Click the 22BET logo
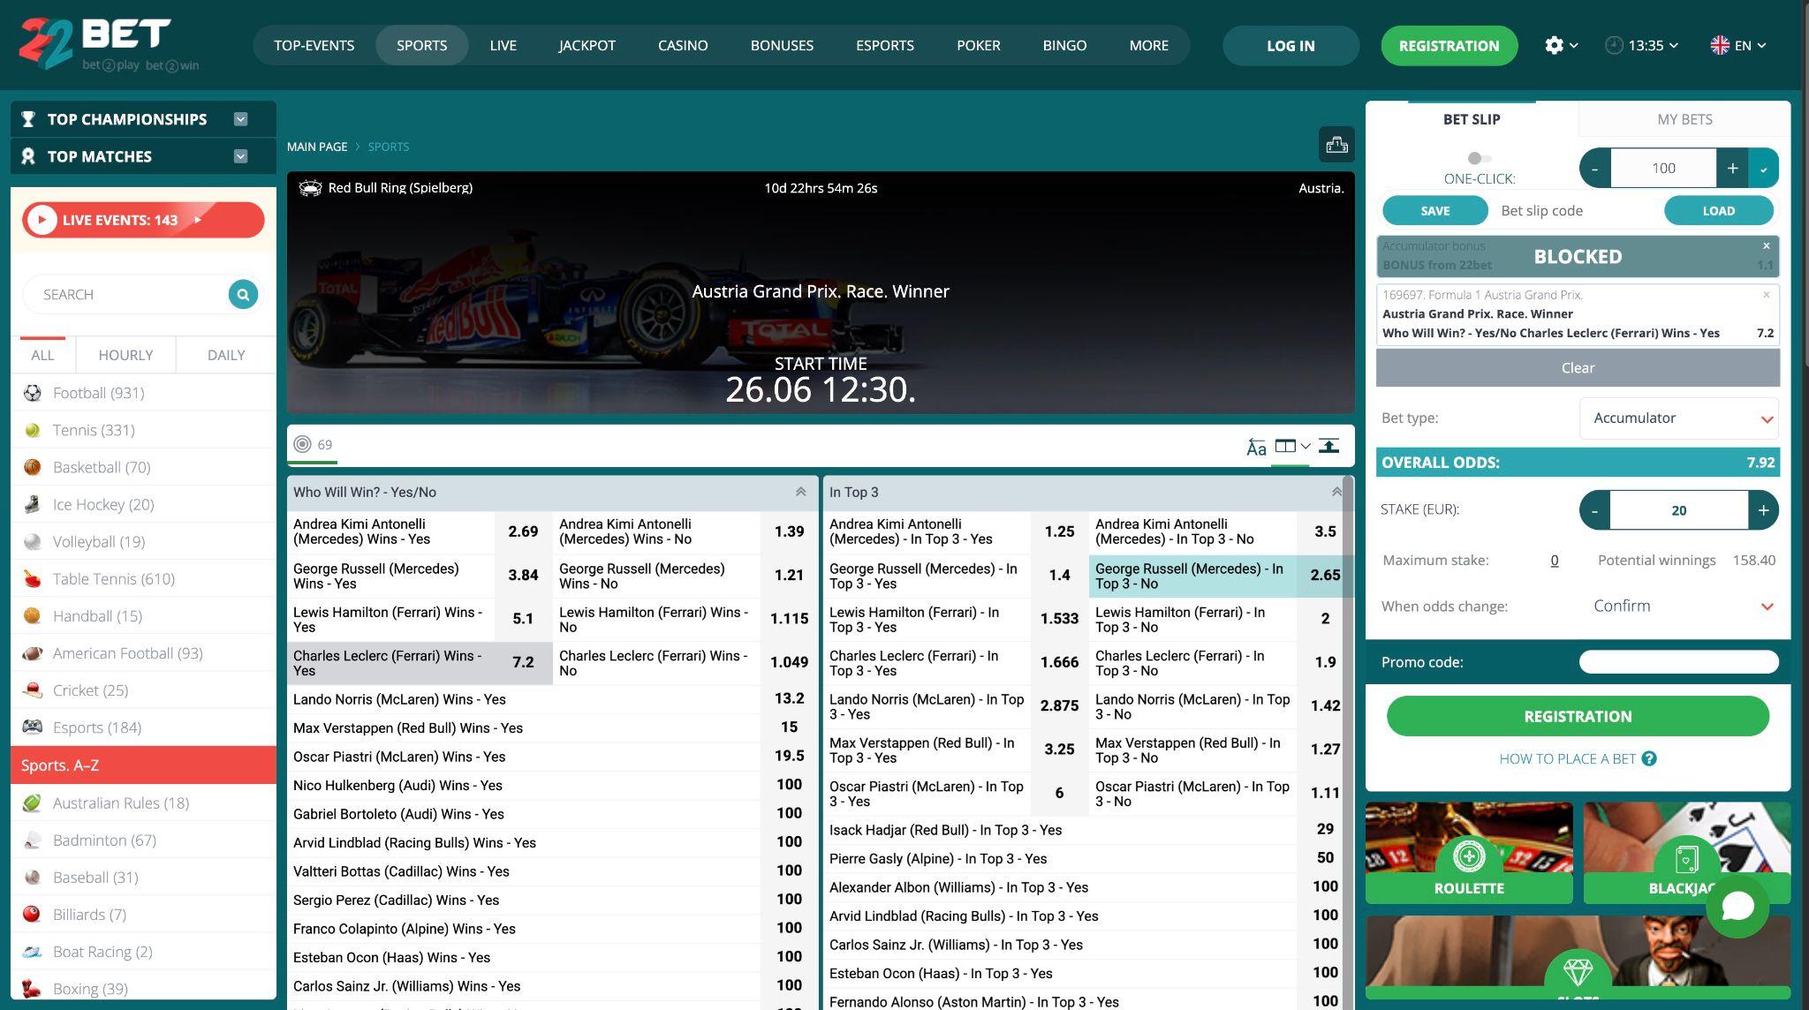This screenshot has height=1010, width=1809. pyautogui.click(x=108, y=44)
